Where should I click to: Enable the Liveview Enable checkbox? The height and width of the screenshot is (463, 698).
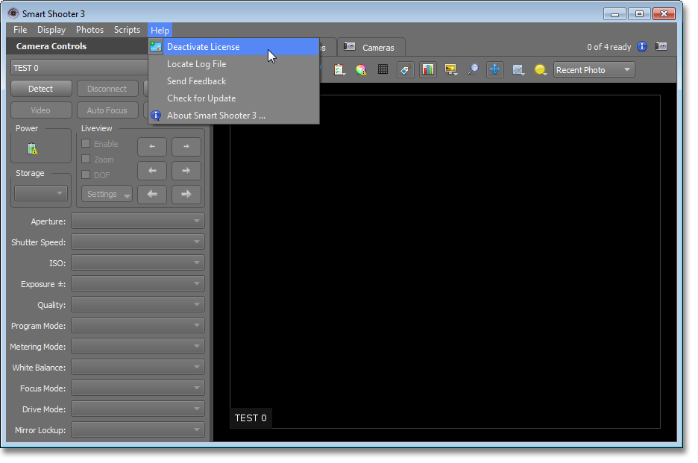[x=86, y=144]
